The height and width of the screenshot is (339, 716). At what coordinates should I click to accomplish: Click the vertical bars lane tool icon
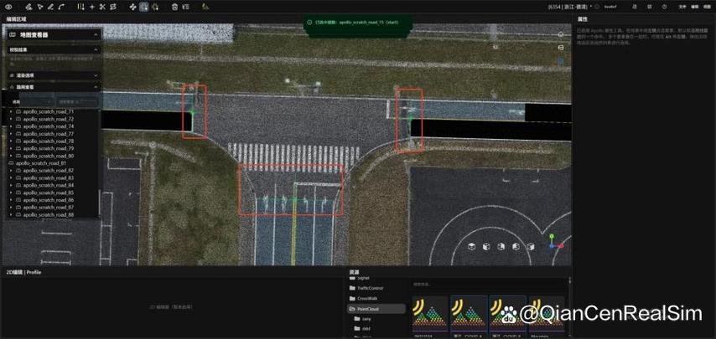80,7
